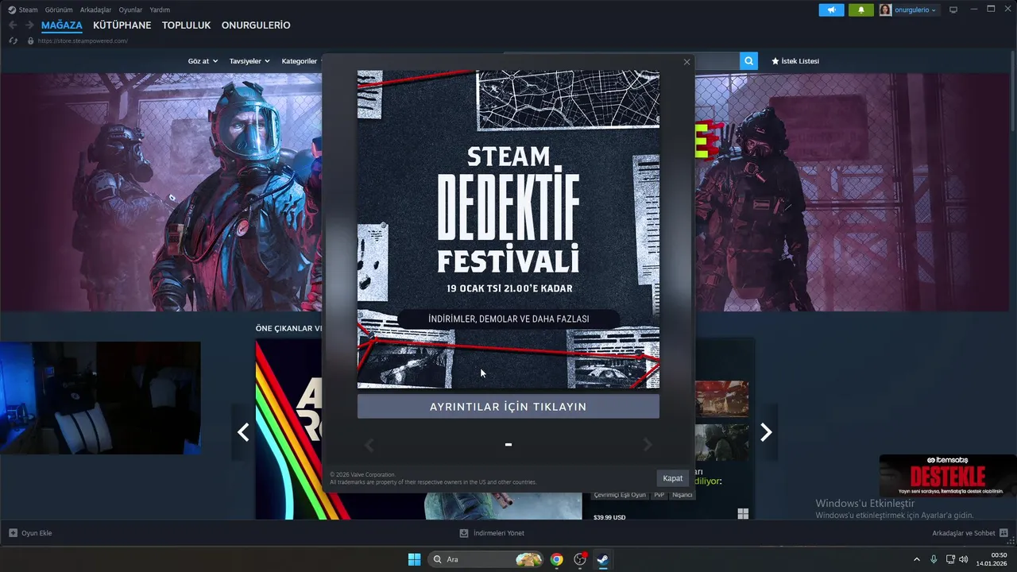Show next announcement in popup
1017x572 pixels.
648,445
